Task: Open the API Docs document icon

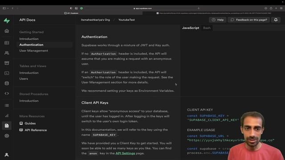Action: click(x=7, y=126)
